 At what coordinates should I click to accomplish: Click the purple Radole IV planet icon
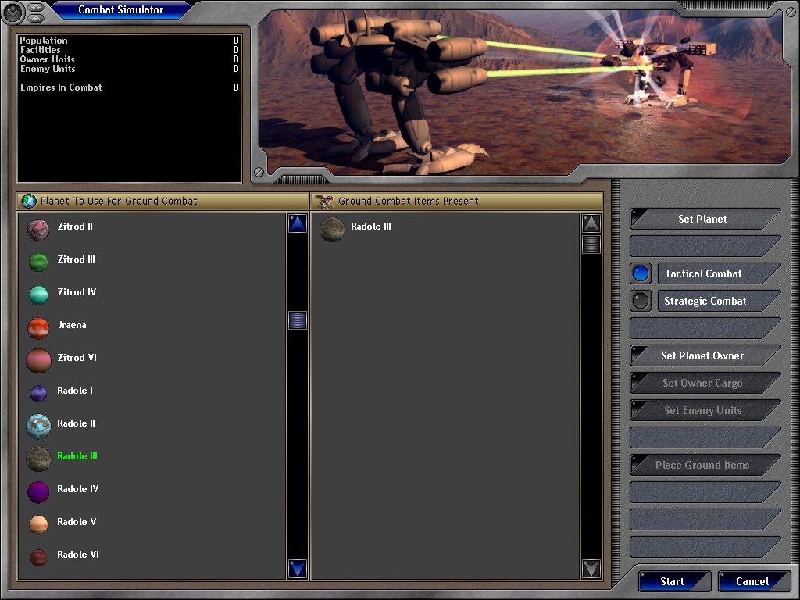tap(38, 491)
